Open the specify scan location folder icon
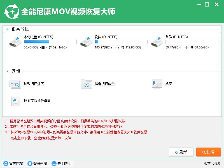This screenshot has width=224, height=168. (86, 84)
